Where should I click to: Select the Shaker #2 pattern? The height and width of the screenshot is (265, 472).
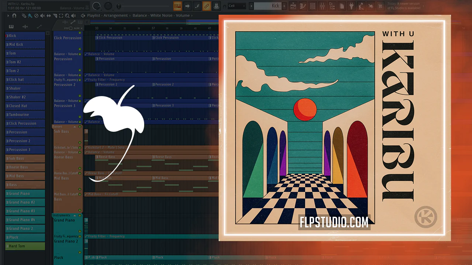point(25,97)
